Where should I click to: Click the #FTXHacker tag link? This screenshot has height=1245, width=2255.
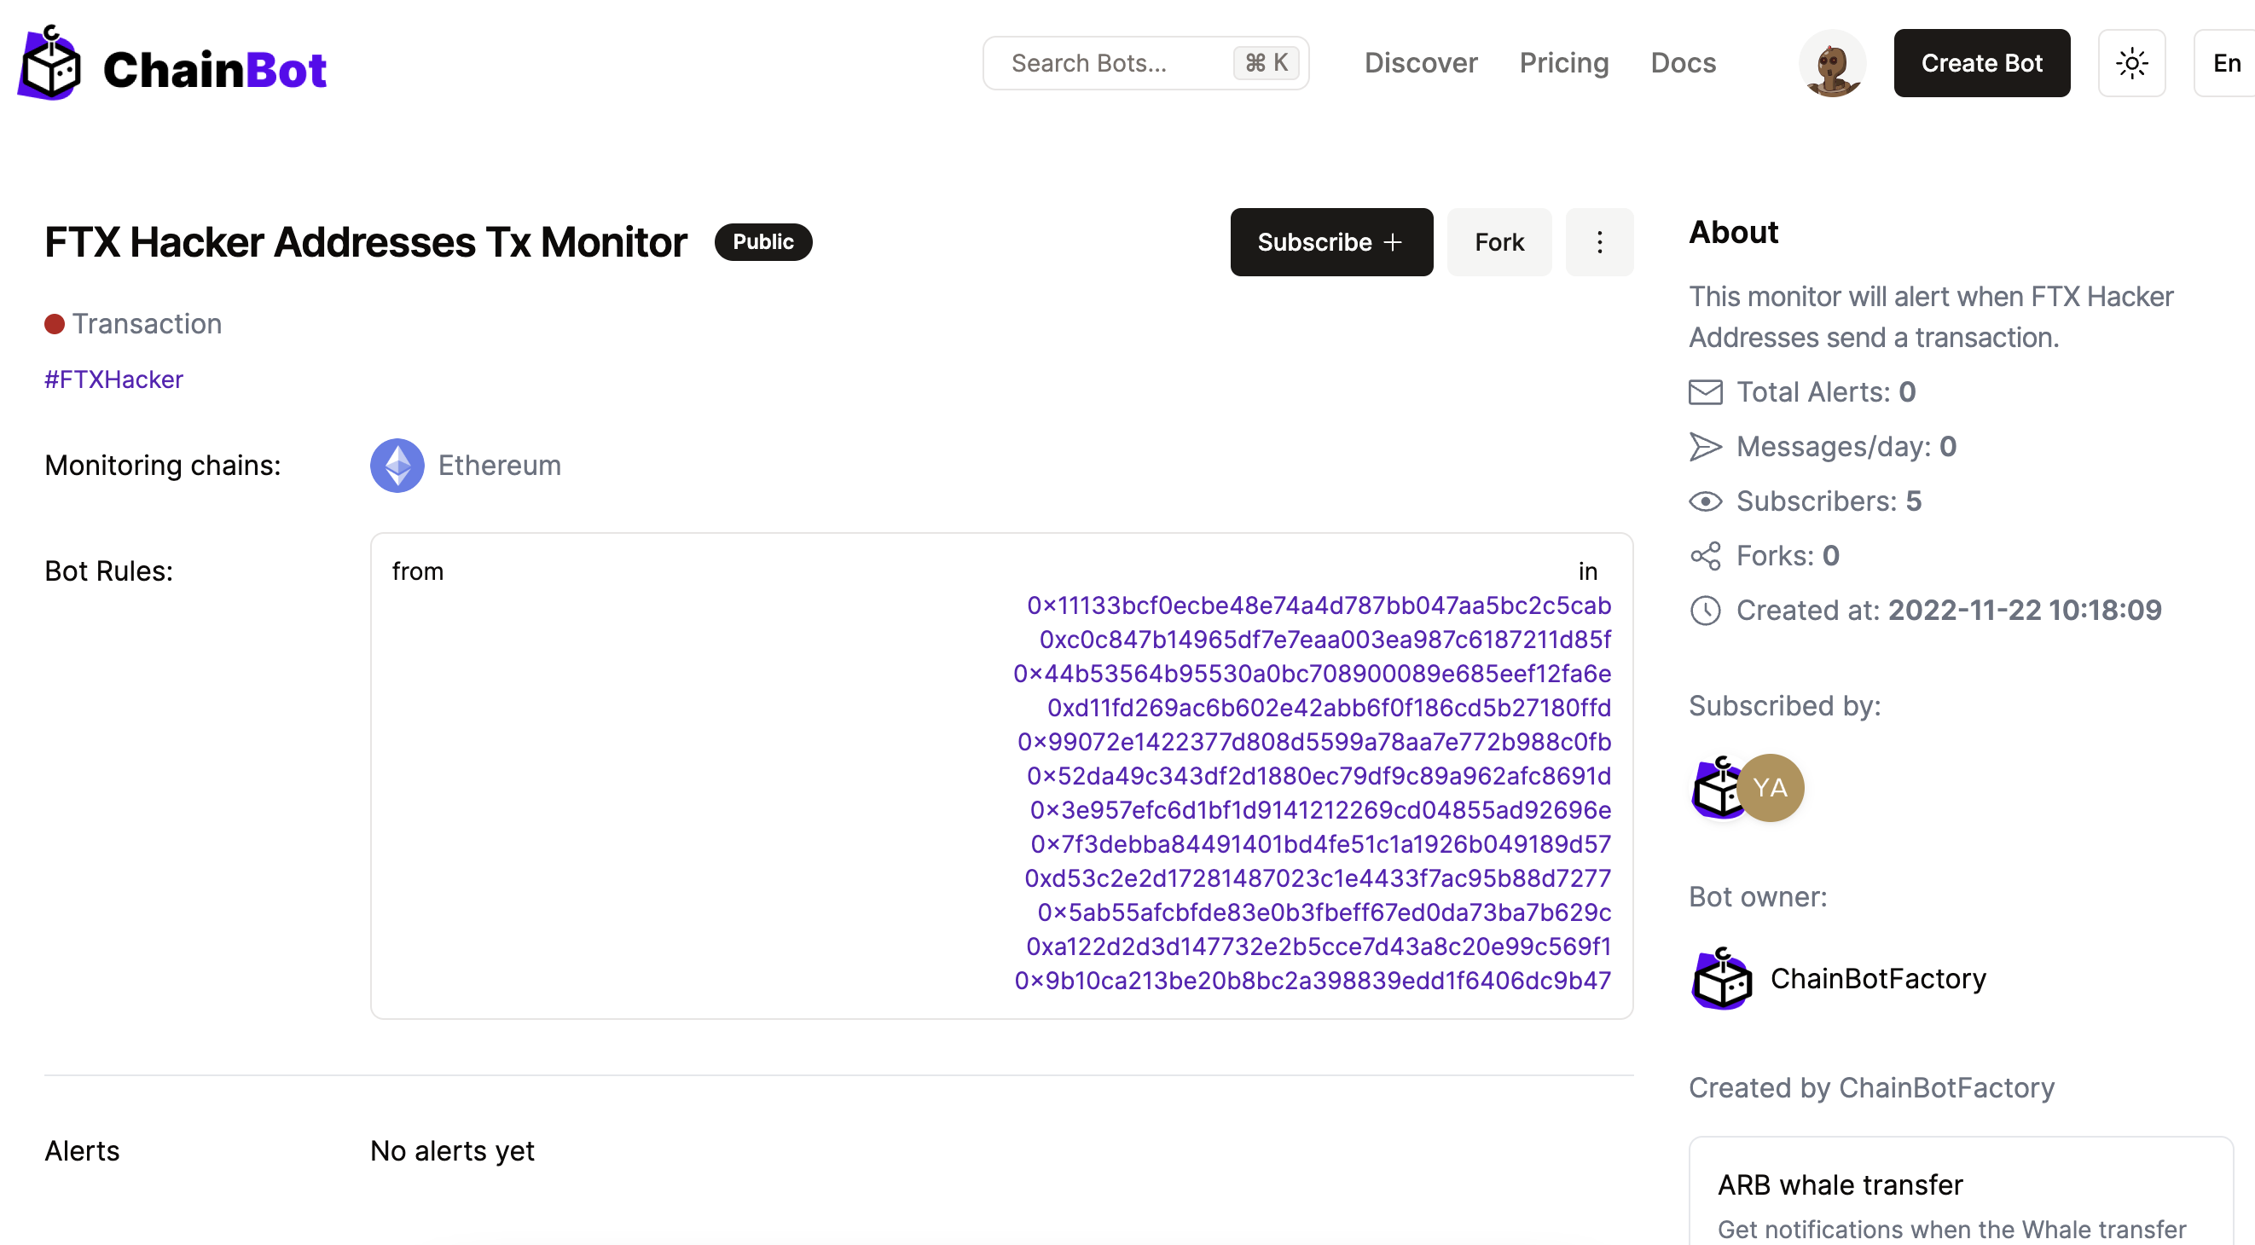(x=113, y=379)
